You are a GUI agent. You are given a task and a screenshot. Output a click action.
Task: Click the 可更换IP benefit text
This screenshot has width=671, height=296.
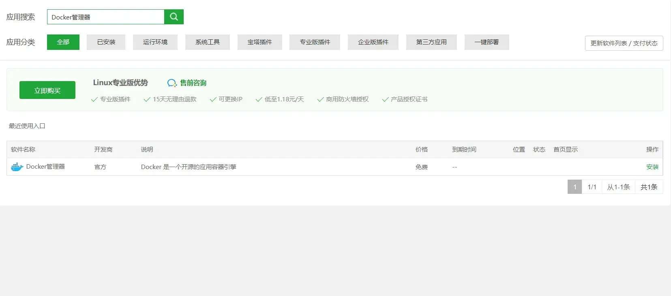click(x=231, y=99)
